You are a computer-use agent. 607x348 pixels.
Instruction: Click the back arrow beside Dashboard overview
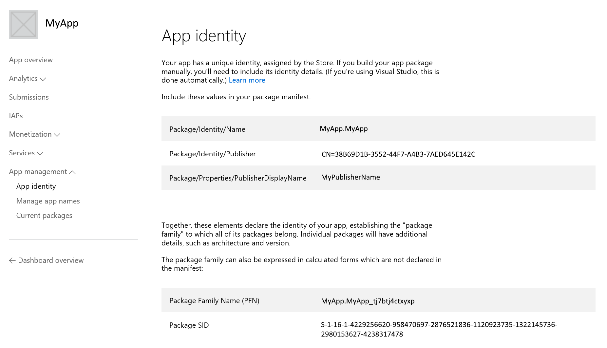pos(12,261)
